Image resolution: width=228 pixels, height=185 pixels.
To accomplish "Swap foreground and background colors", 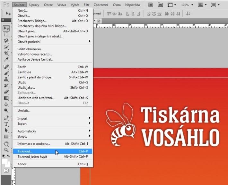I will (8, 156).
